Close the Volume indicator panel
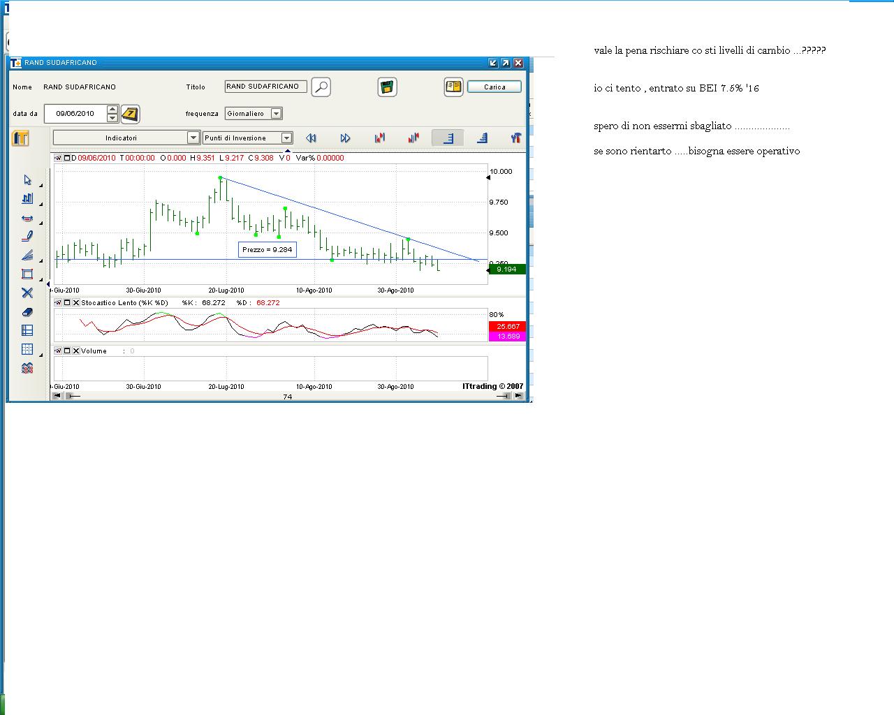 [x=76, y=351]
